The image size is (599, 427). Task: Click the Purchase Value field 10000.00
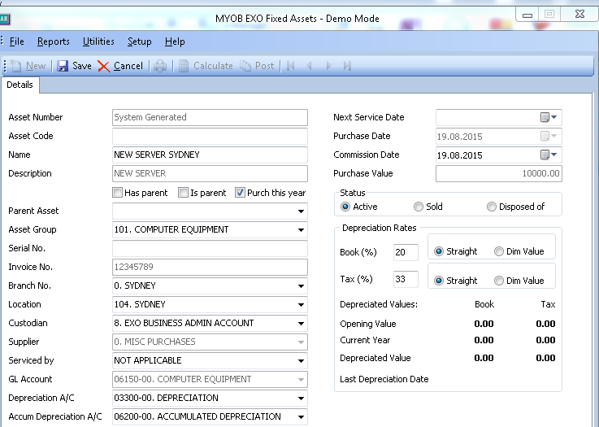[498, 173]
